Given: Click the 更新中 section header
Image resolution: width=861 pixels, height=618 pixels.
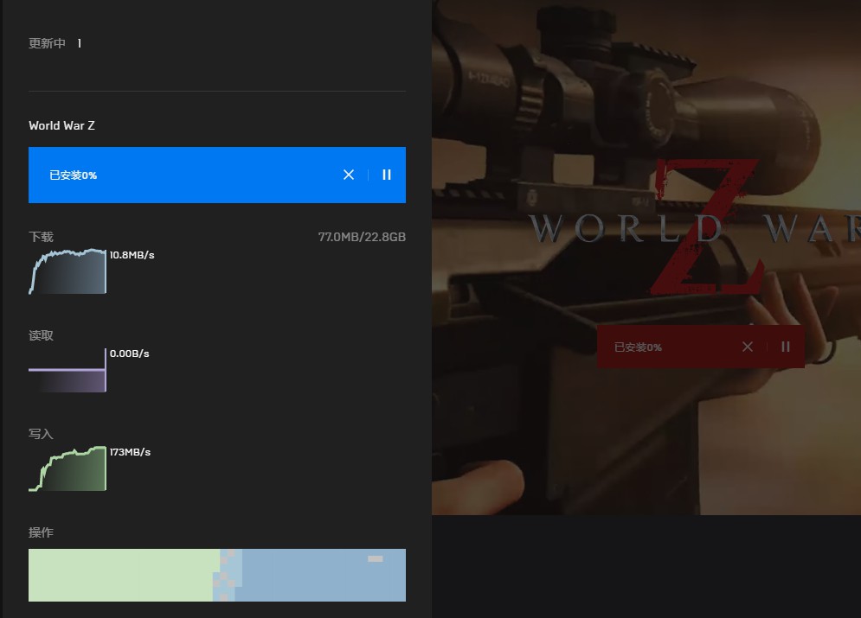Looking at the screenshot, I should click(48, 43).
